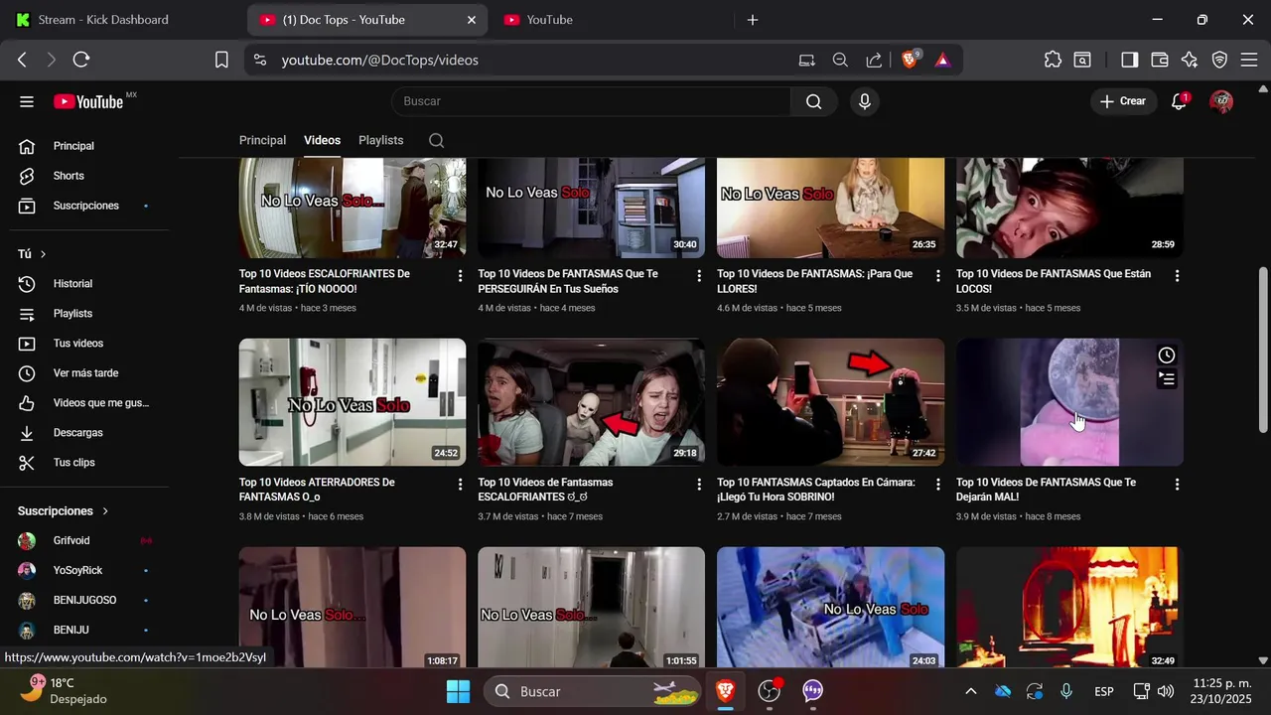The height and width of the screenshot is (715, 1271).
Task: Open the notifications bell
Action: point(1179,101)
